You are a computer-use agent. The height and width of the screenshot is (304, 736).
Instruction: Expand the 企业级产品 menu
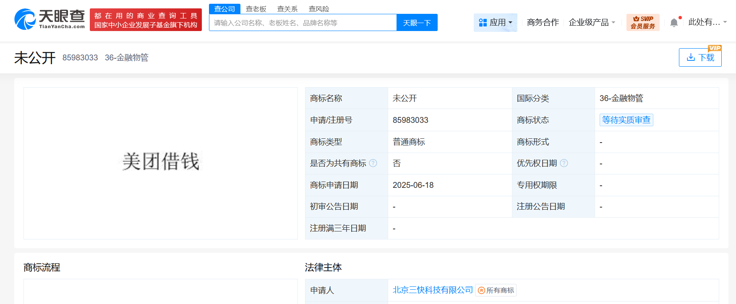[x=592, y=22]
